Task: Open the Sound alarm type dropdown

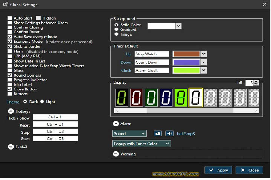Action: coord(129,133)
